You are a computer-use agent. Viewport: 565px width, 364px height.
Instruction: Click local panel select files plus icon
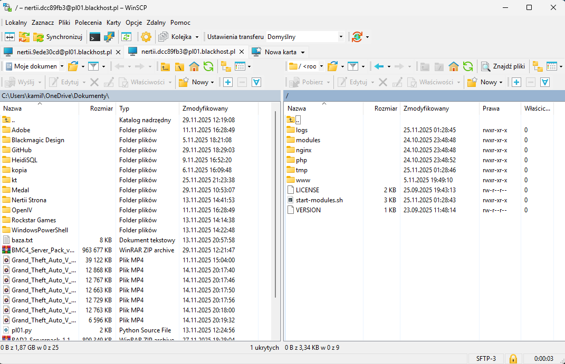[x=228, y=82]
